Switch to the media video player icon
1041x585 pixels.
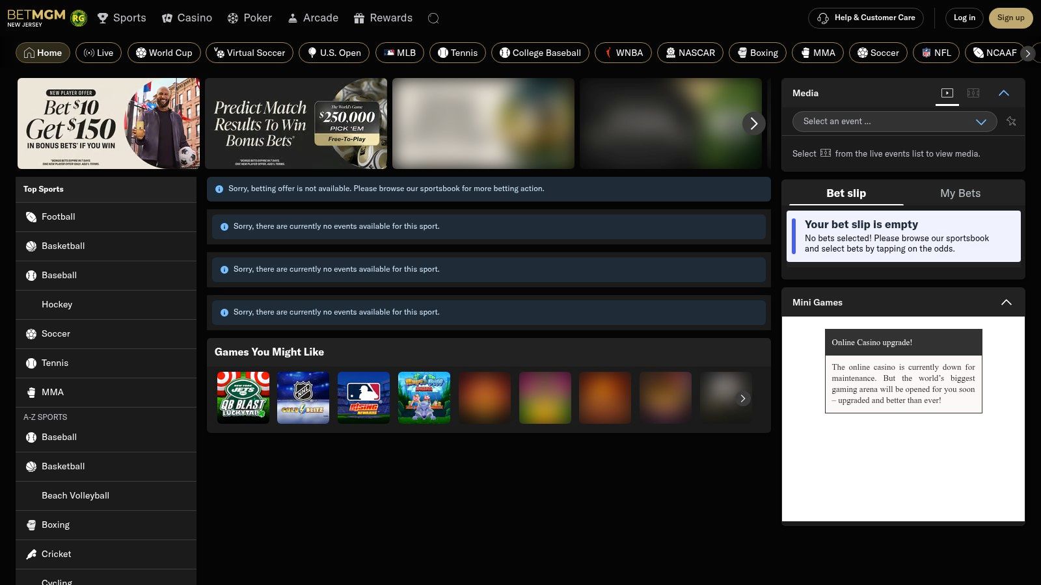947,93
